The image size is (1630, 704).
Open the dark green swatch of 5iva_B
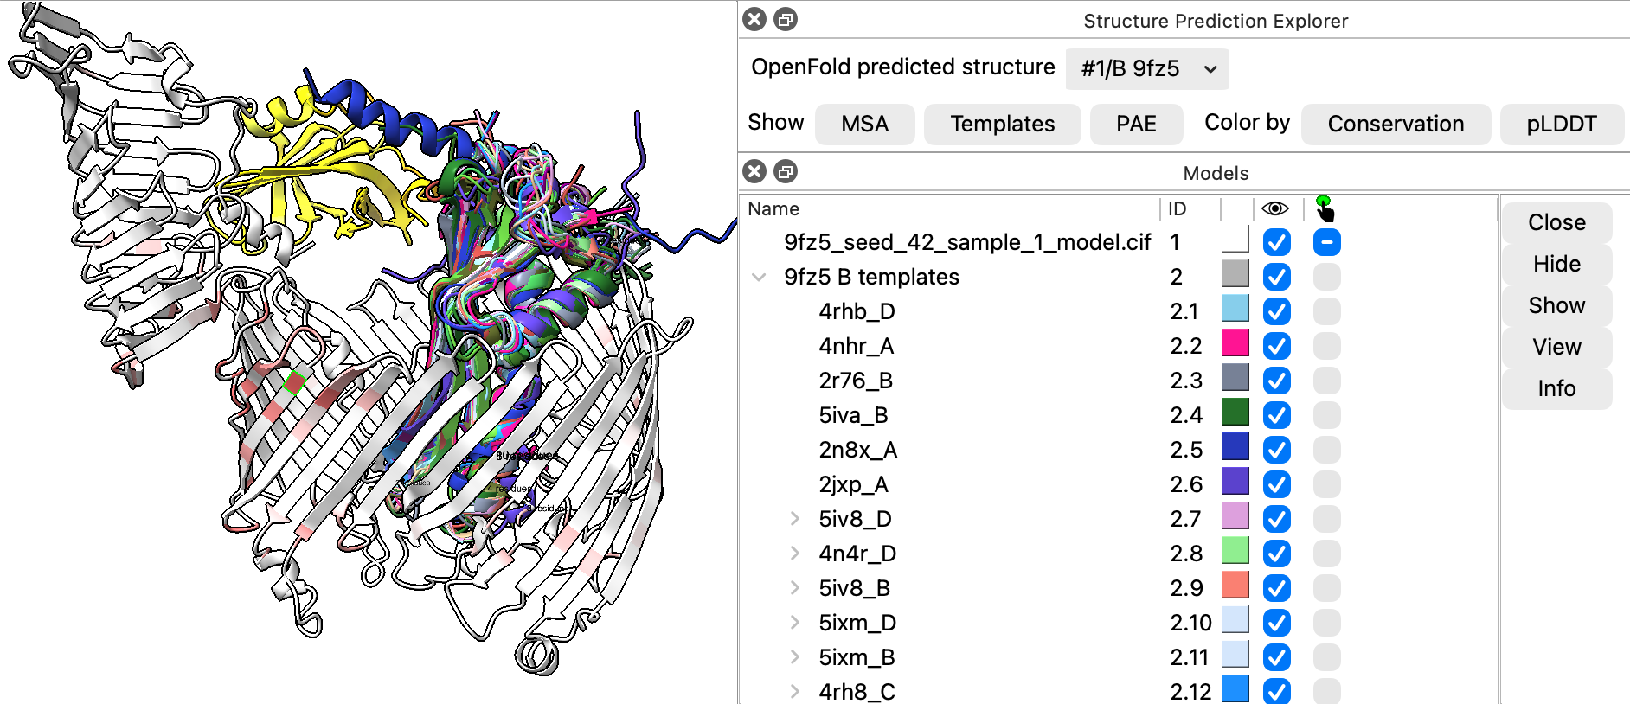click(x=1235, y=413)
